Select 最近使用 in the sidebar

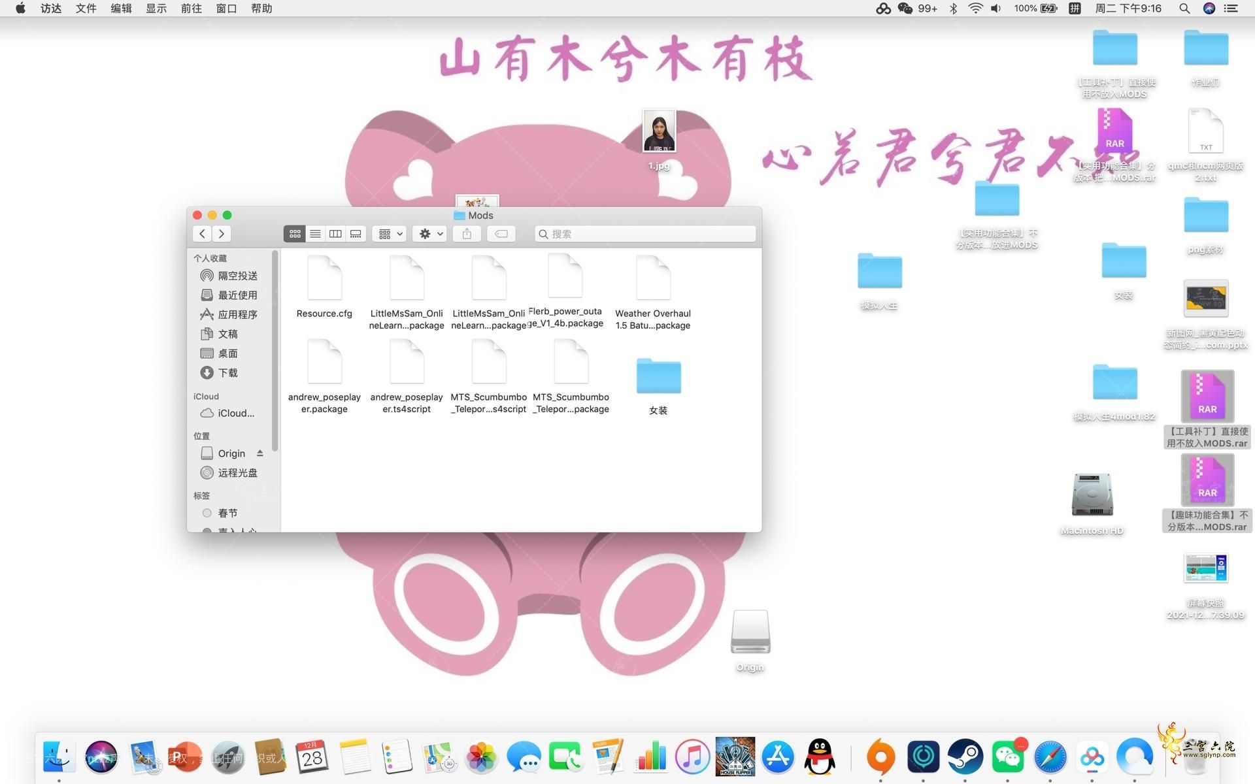(x=229, y=295)
